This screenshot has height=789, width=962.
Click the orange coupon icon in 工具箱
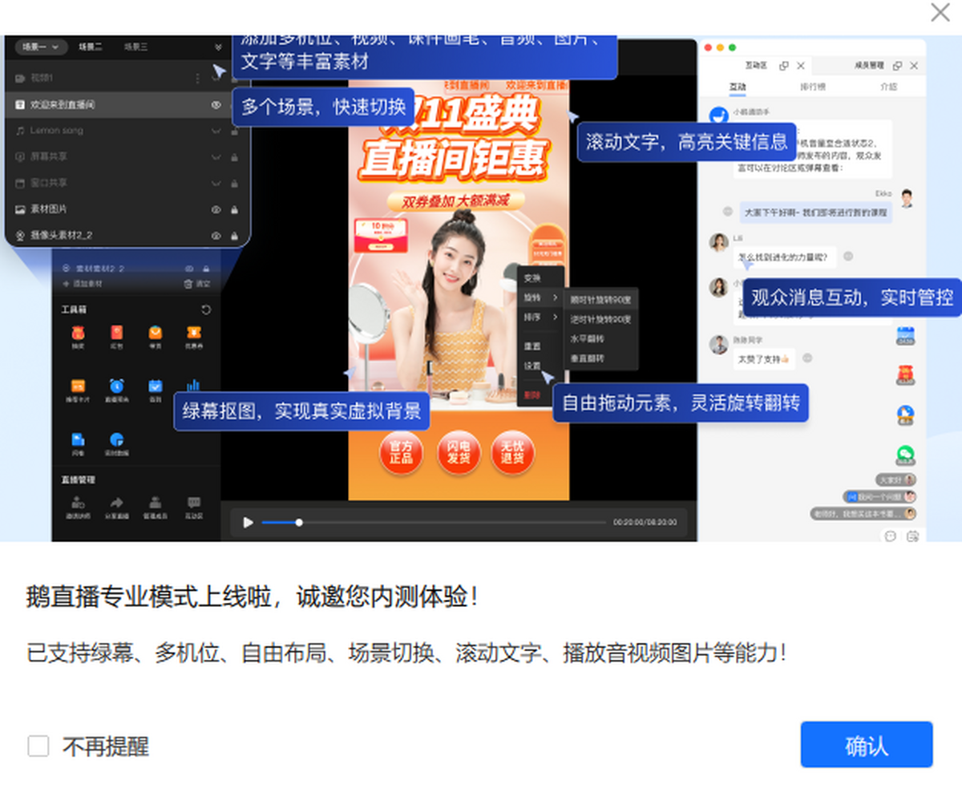(x=193, y=333)
